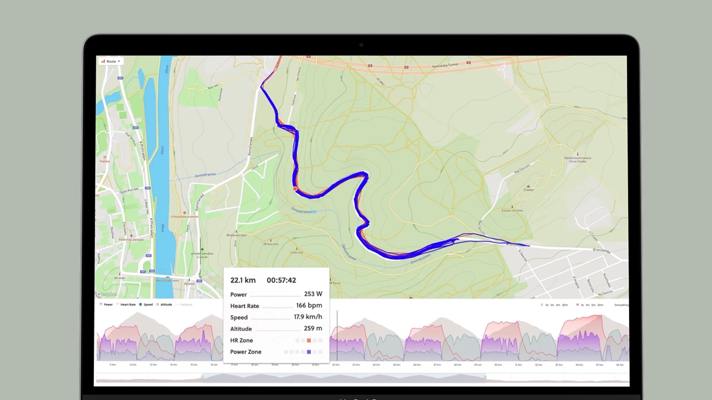This screenshot has width=712, height=400.
Task: Toggle the Power series in the legend
Action: tap(106, 304)
